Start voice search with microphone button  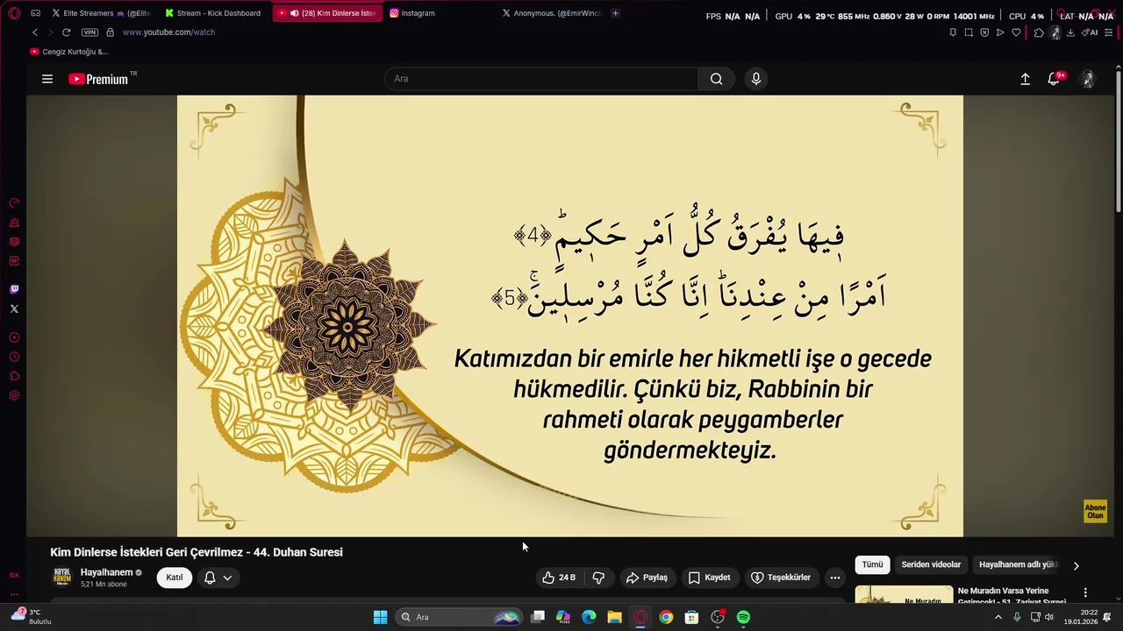click(756, 79)
